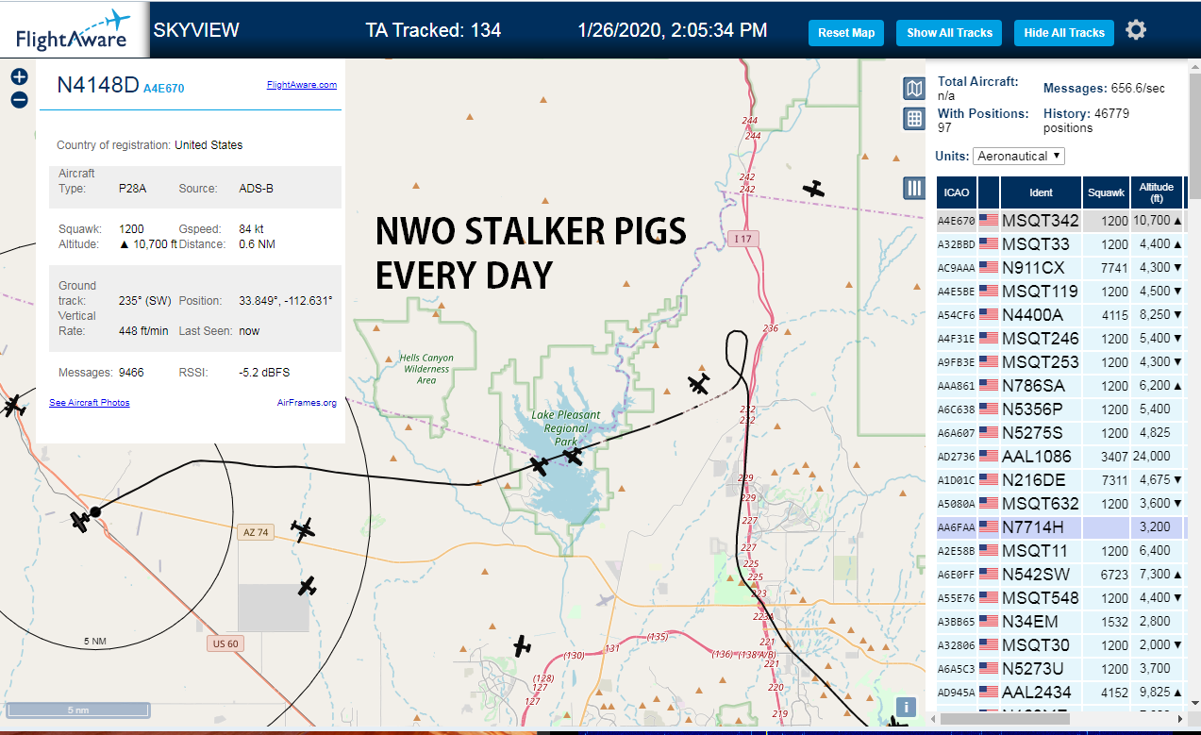
Task: Click the US flag in the N7714H row
Action: click(x=989, y=527)
